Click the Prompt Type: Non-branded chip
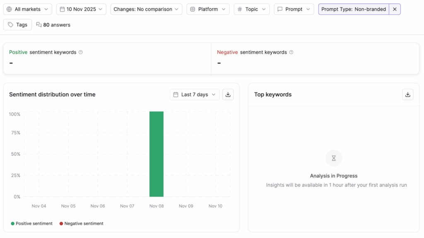The image size is (424, 238). (x=353, y=9)
